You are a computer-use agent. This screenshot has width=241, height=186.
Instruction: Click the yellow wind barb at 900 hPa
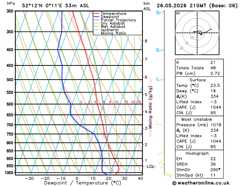pos(162,161)
